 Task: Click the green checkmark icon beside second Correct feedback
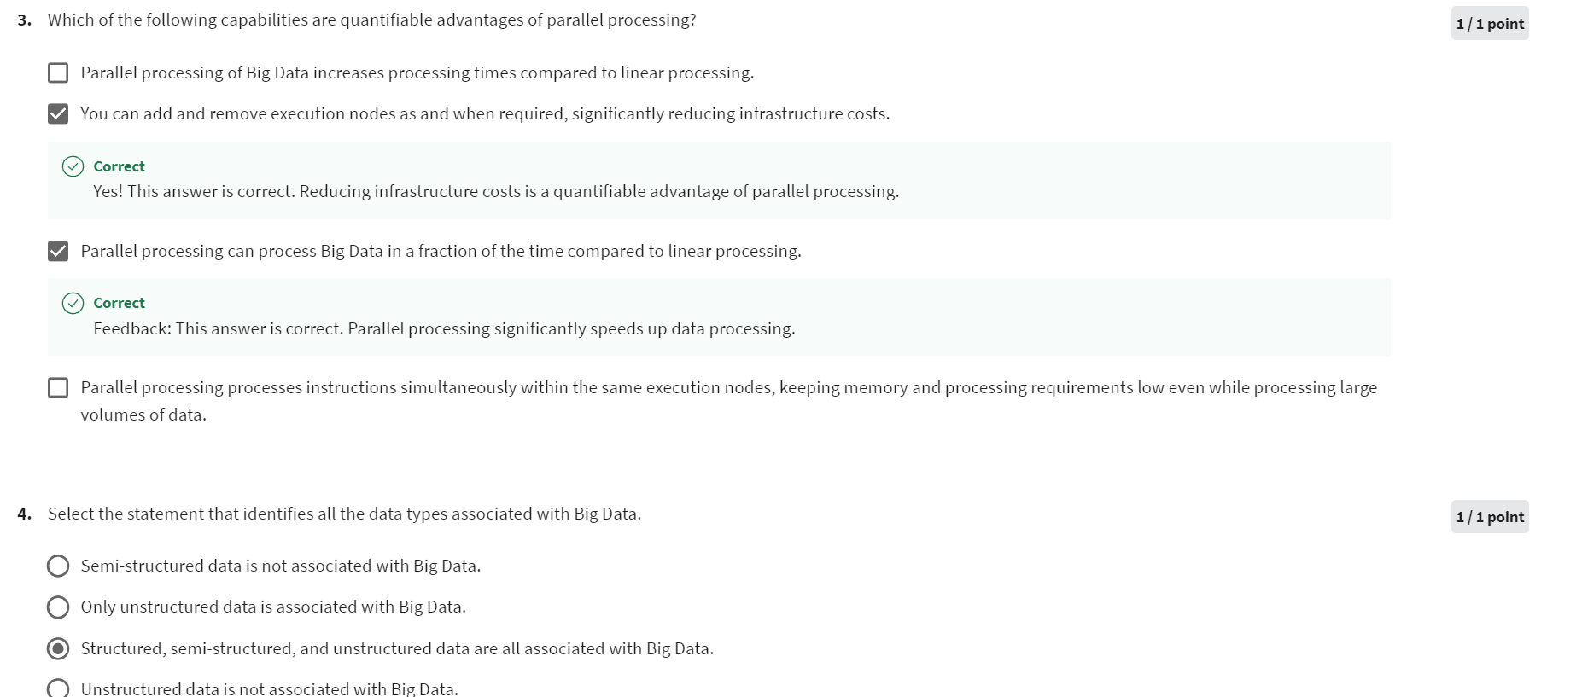pos(72,302)
